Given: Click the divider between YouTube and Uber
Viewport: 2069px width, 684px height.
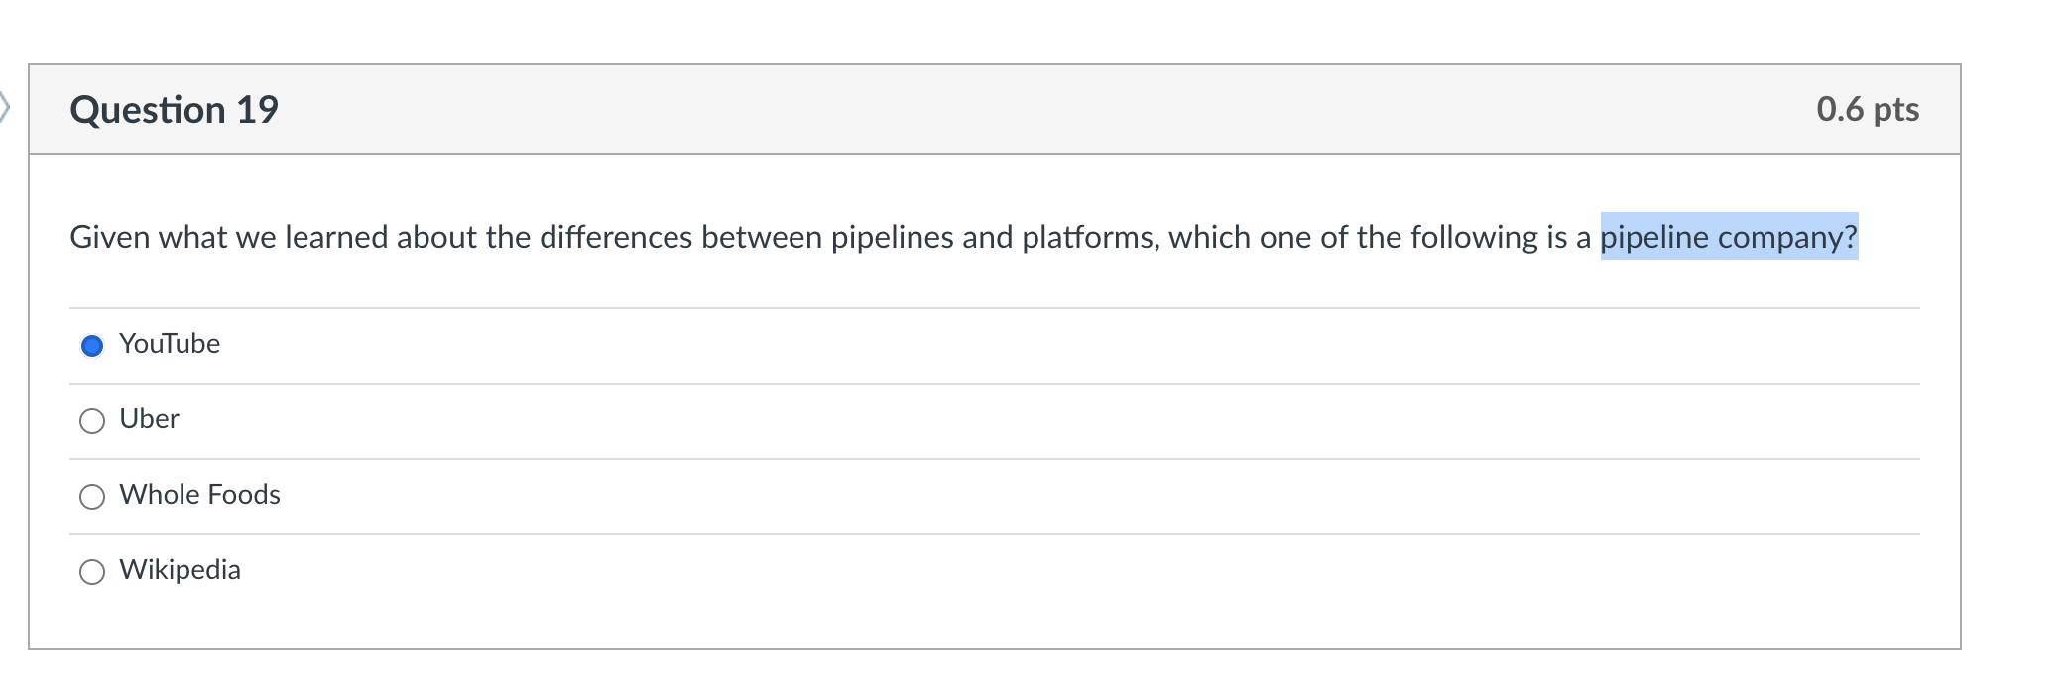Looking at the screenshot, I should tap(992, 383).
